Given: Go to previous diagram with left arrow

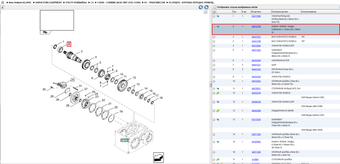Looking at the screenshot, I should [201, 7].
